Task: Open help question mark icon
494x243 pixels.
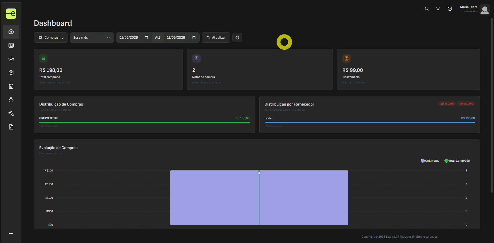Action: 450,9
